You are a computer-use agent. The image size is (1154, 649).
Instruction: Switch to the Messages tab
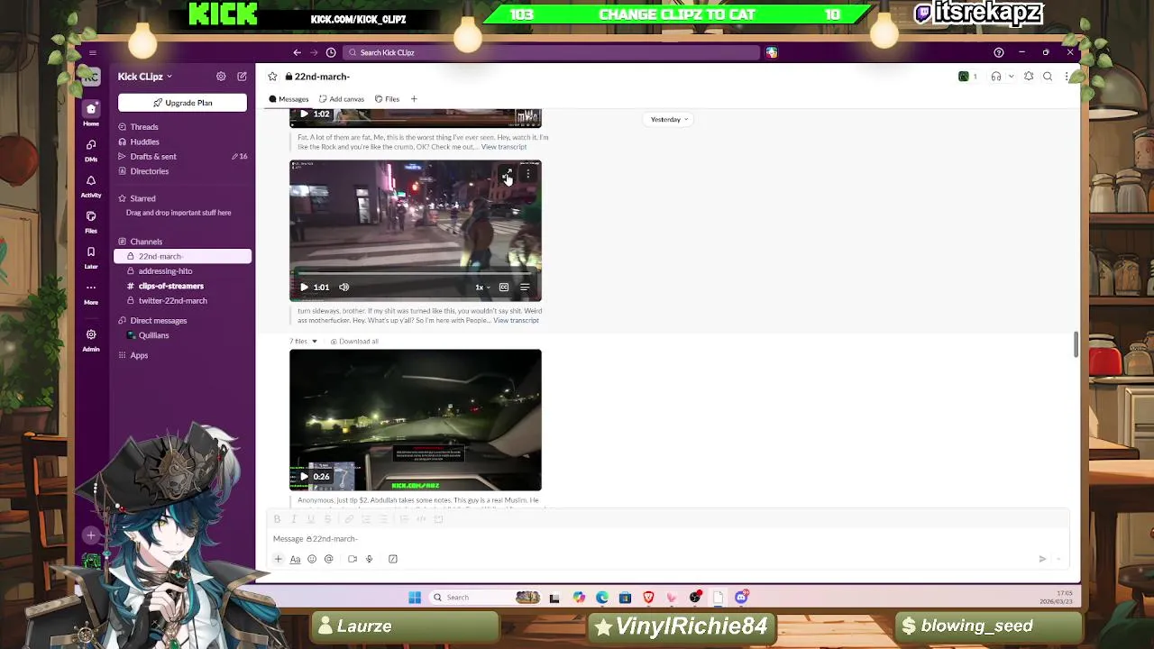tap(288, 99)
